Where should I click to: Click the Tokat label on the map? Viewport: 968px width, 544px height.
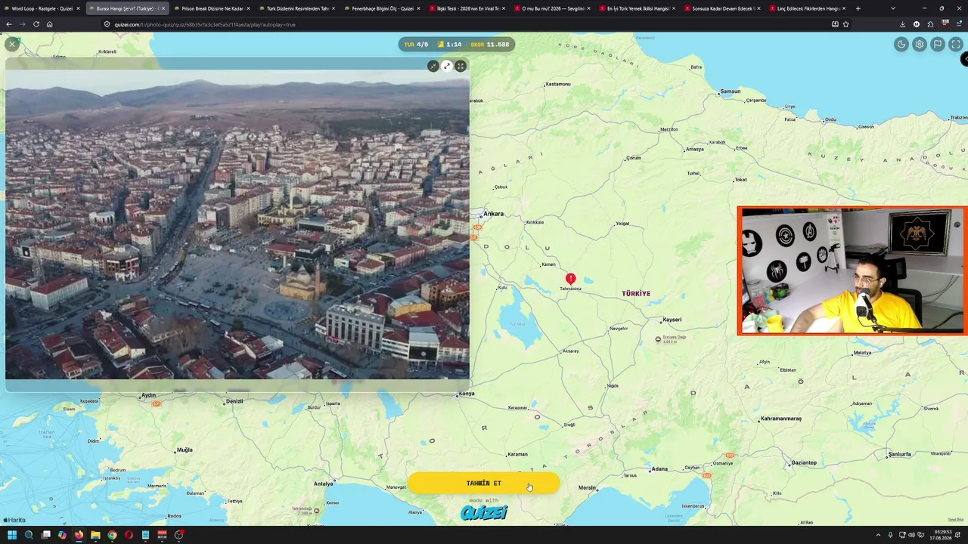(x=741, y=180)
